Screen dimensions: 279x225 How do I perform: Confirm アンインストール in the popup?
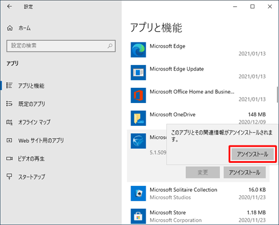pos(252,154)
